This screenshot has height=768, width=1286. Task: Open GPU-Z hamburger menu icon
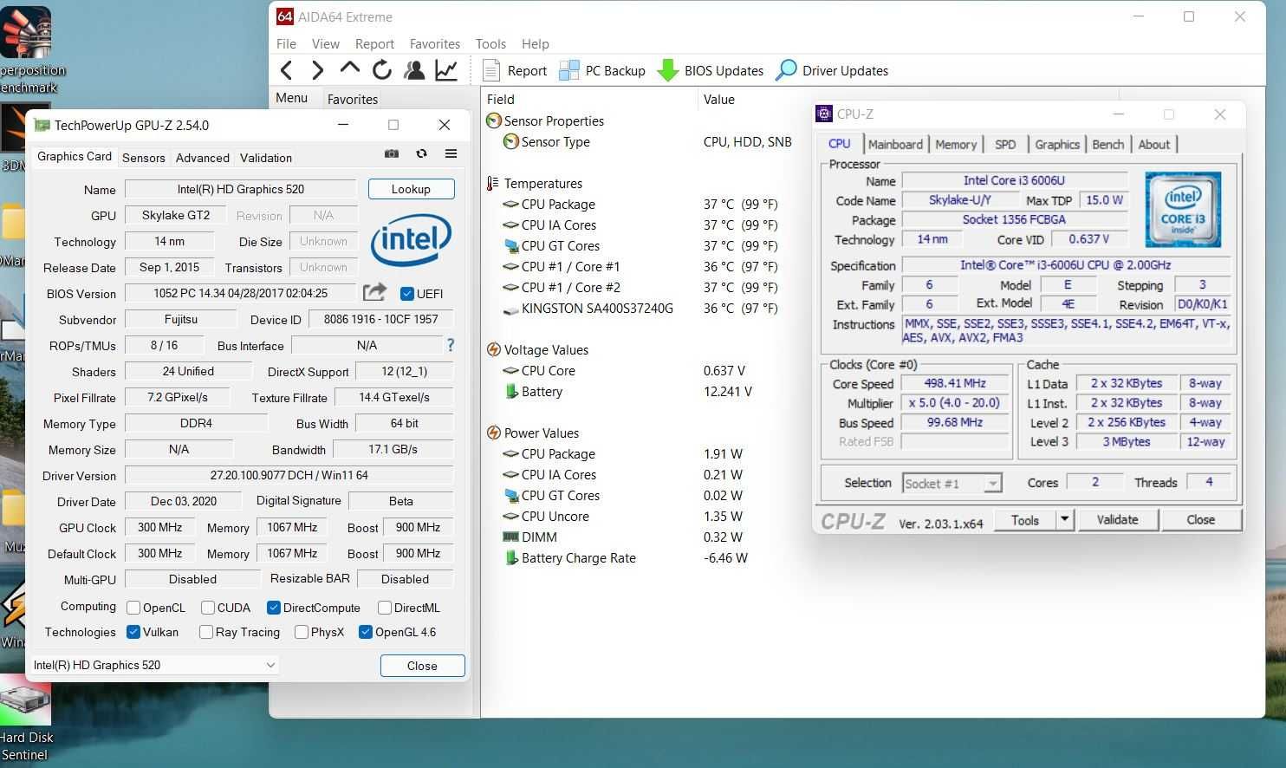click(x=451, y=153)
